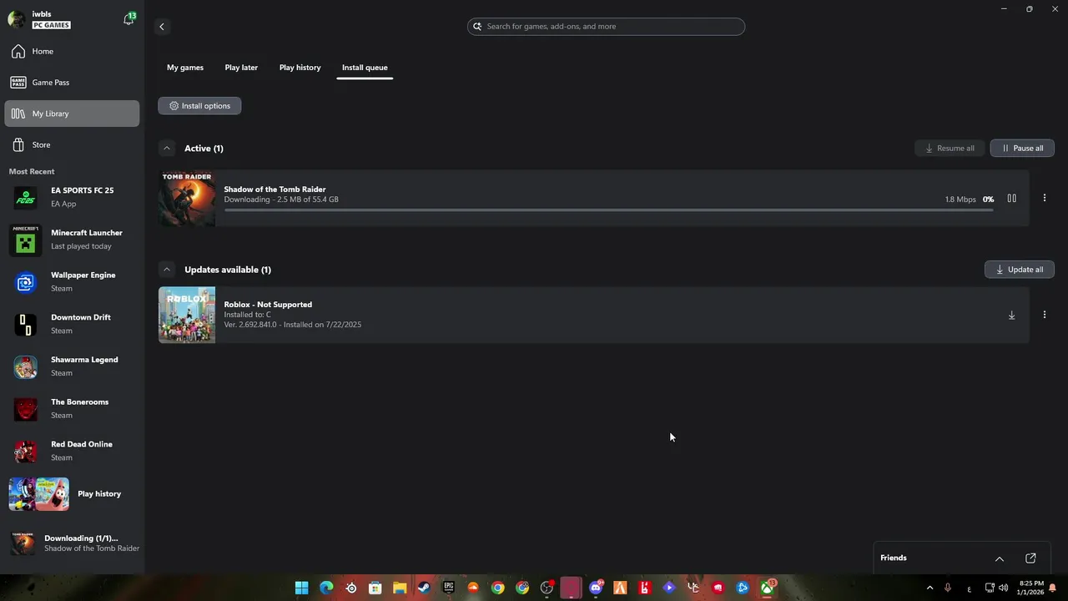1068x601 pixels.
Task: Open Install options
Action: click(199, 106)
